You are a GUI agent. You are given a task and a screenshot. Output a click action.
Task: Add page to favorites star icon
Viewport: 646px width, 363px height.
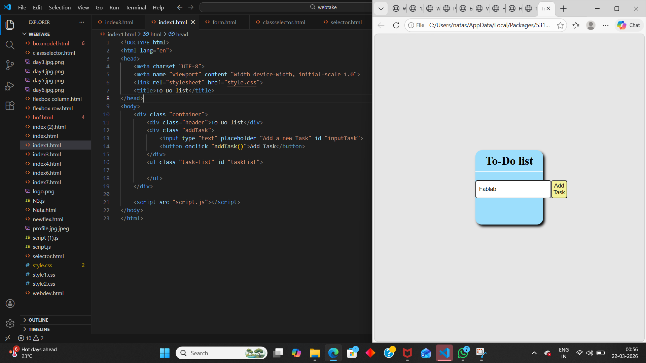click(x=560, y=25)
